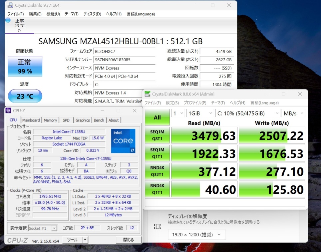Switch to the Mainboard tab in CPU-Z
This screenshot has width=321, height=252.
pos(31,120)
